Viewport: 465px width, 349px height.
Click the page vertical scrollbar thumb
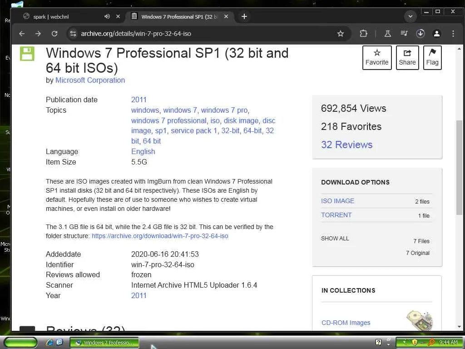(459, 167)
